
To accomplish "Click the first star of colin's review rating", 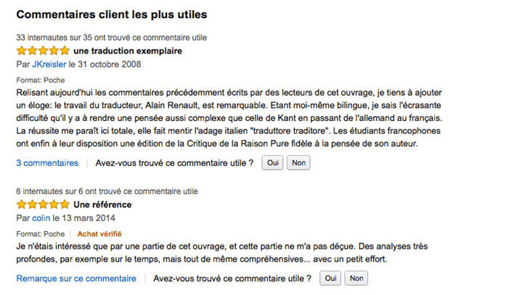I will click(x=22, y=204).
